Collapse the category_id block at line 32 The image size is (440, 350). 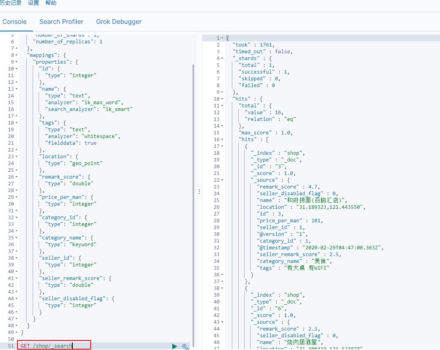click(x=17, y=217)
